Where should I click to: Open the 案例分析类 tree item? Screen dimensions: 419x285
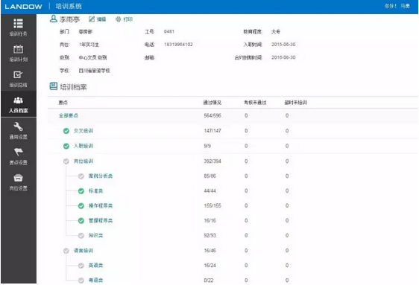click(x=101, y=176)
